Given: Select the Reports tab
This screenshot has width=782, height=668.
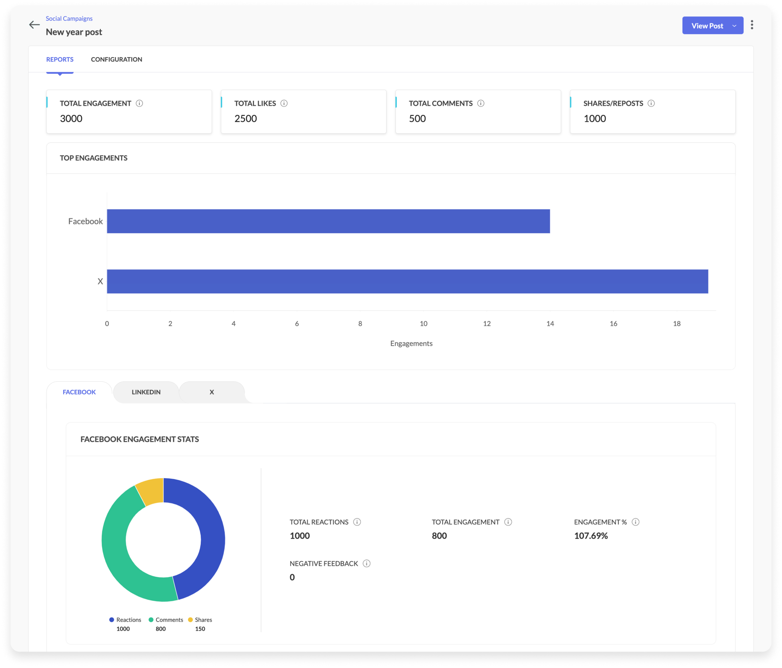Looking at the screenshot, I should 60,59.
